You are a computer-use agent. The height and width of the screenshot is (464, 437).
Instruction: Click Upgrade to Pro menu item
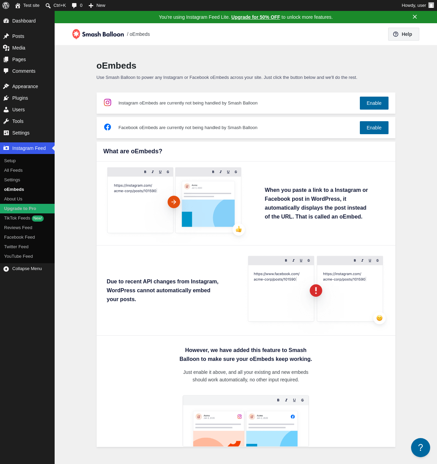(27, 209)
